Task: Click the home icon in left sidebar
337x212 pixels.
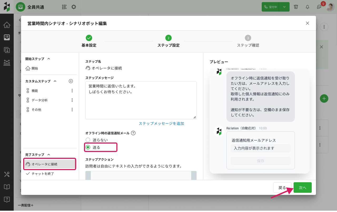Action: [7, 25]
